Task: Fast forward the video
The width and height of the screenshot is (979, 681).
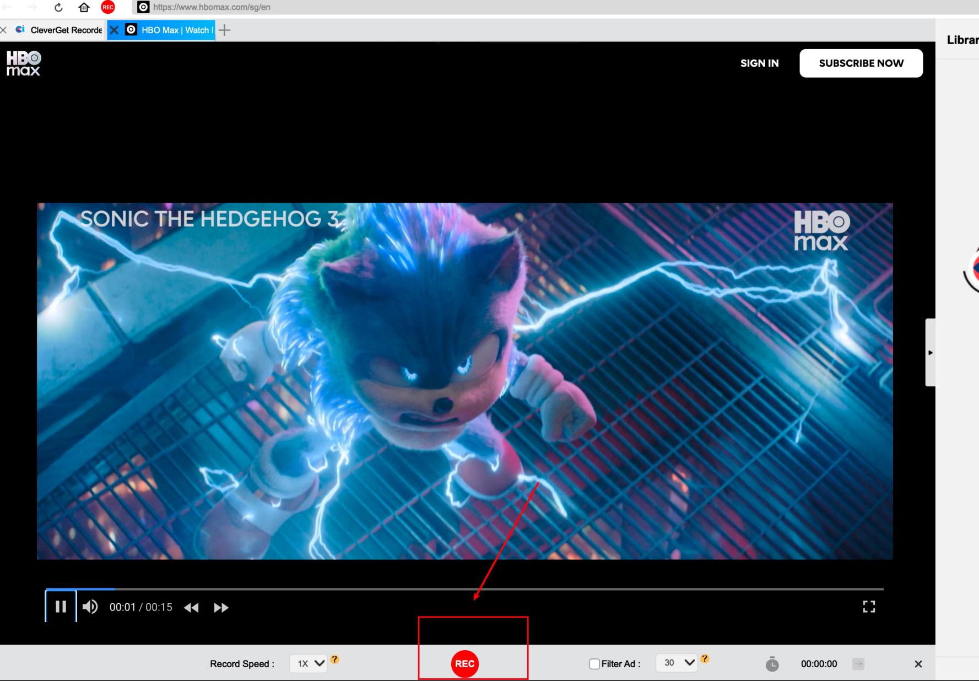Action: pos(221,607)
